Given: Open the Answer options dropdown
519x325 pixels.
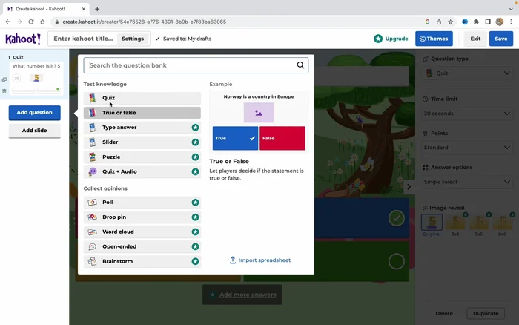Looking at the screenshot, I should point(467,181).
